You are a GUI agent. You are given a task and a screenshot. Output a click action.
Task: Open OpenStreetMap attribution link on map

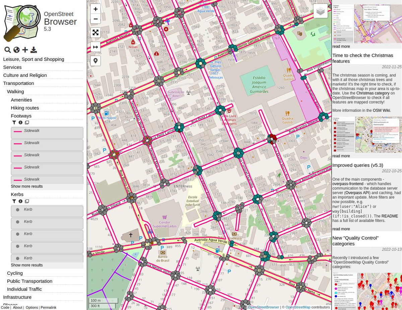(x=298, y=307)
